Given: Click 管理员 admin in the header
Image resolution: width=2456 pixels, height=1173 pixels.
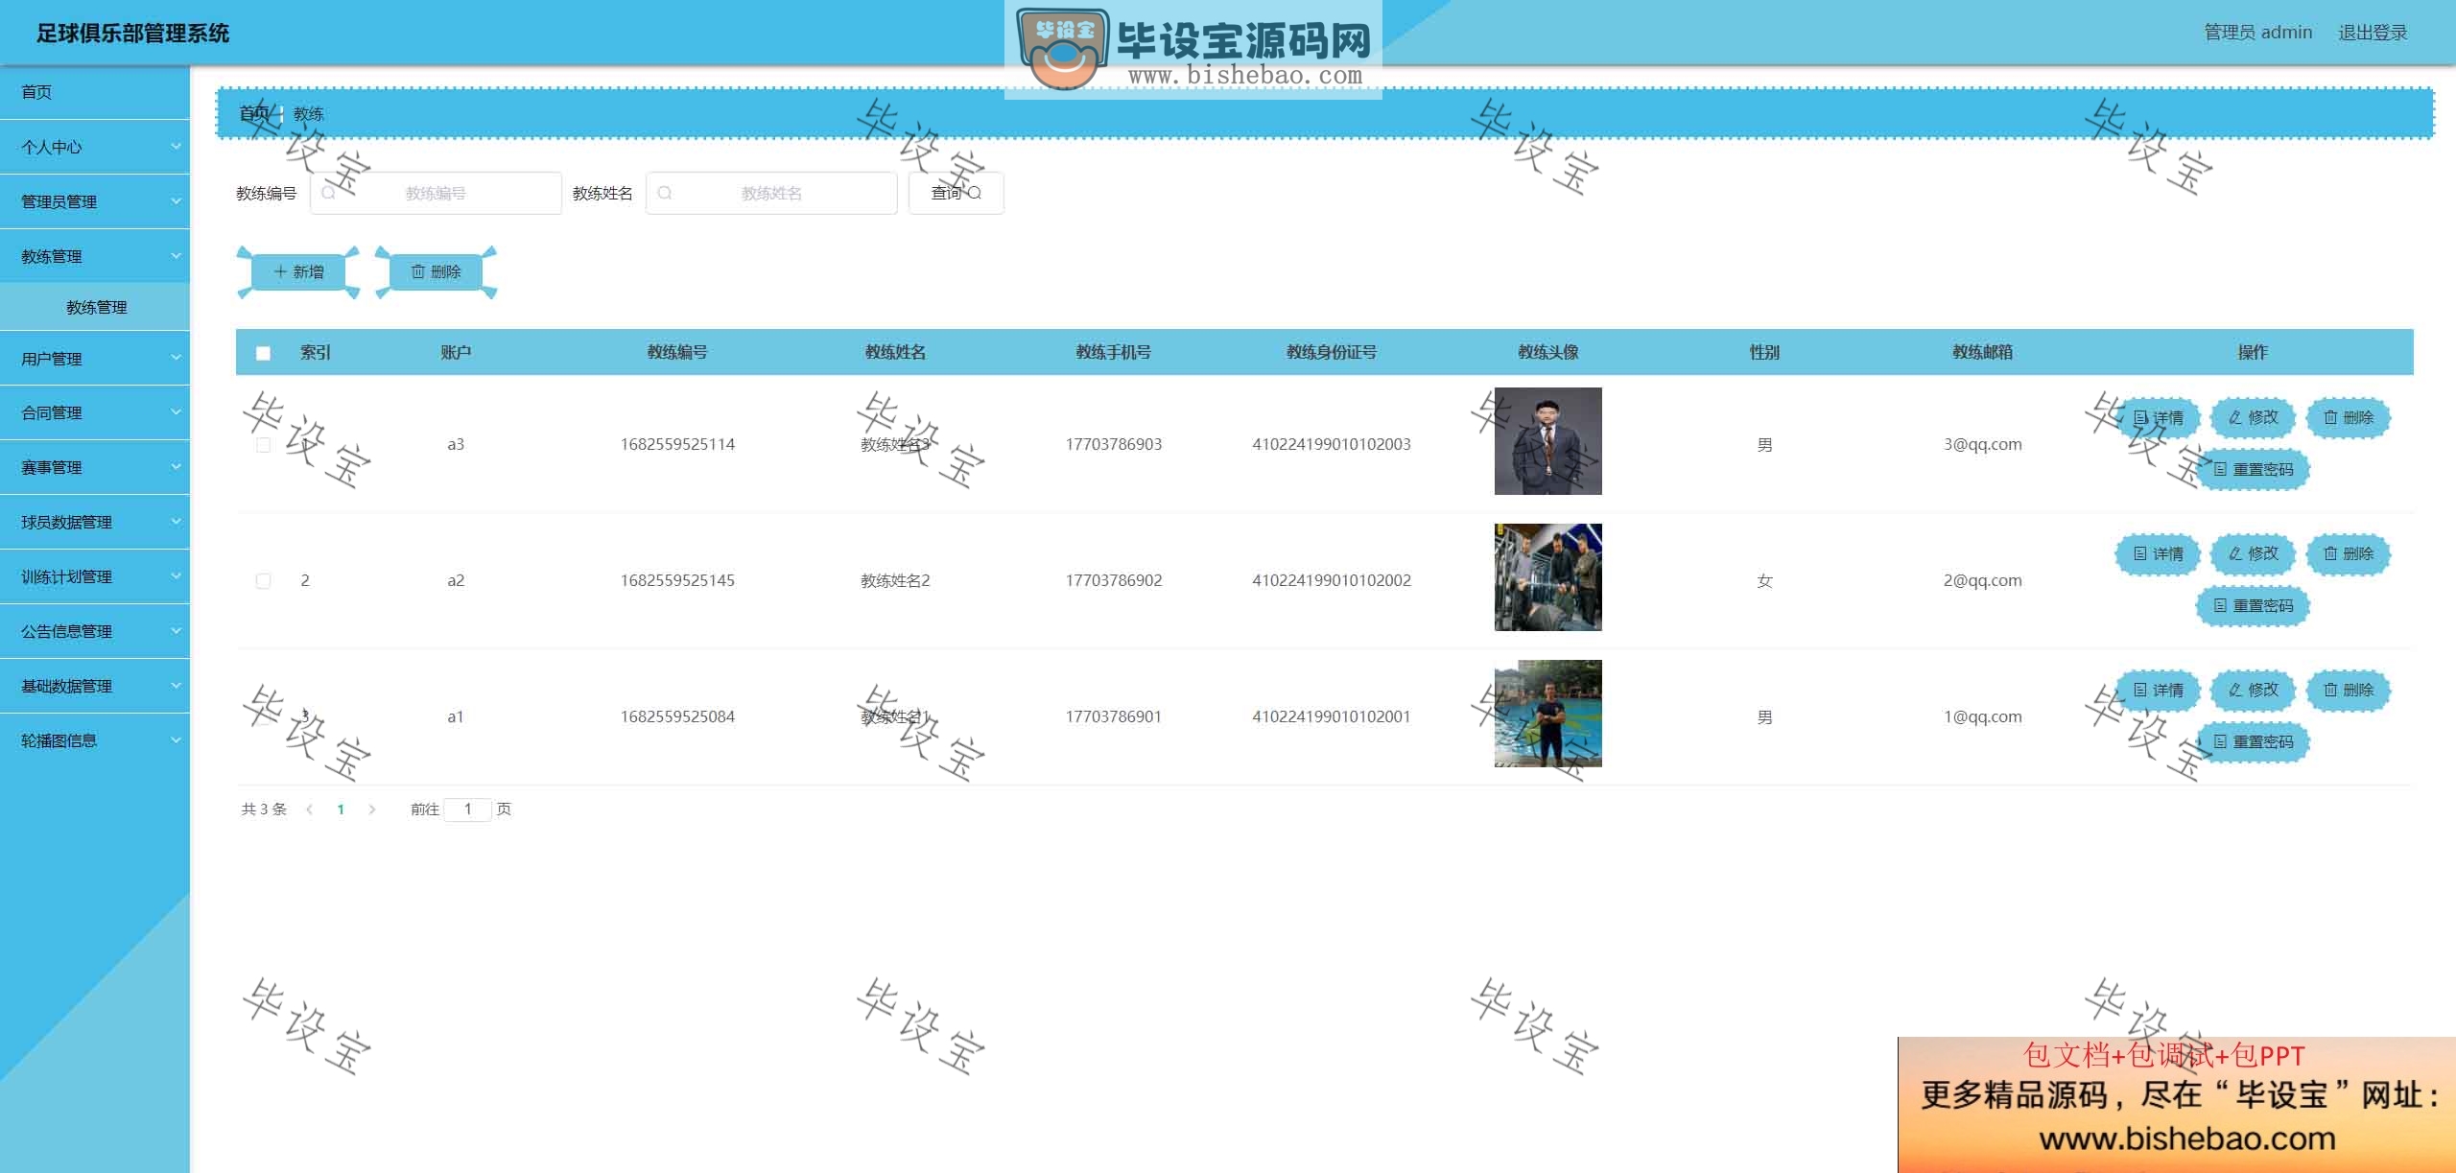Looking at the screenshot, I should pos(2257,33).
